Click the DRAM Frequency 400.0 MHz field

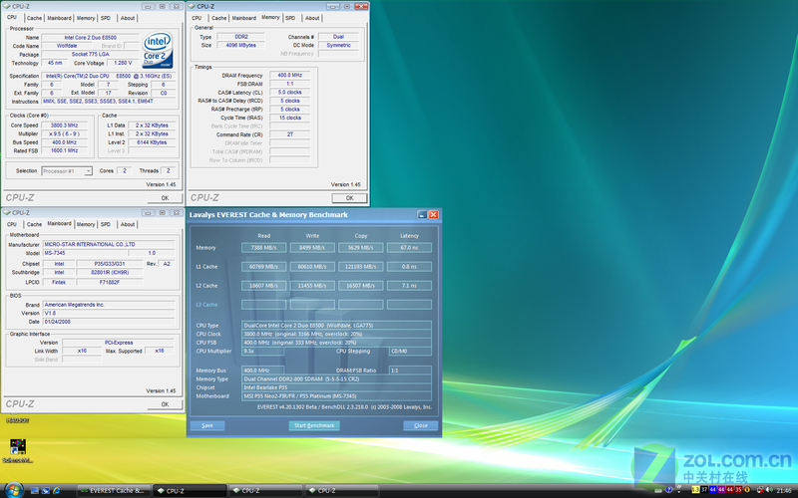[x=289, y=76]
